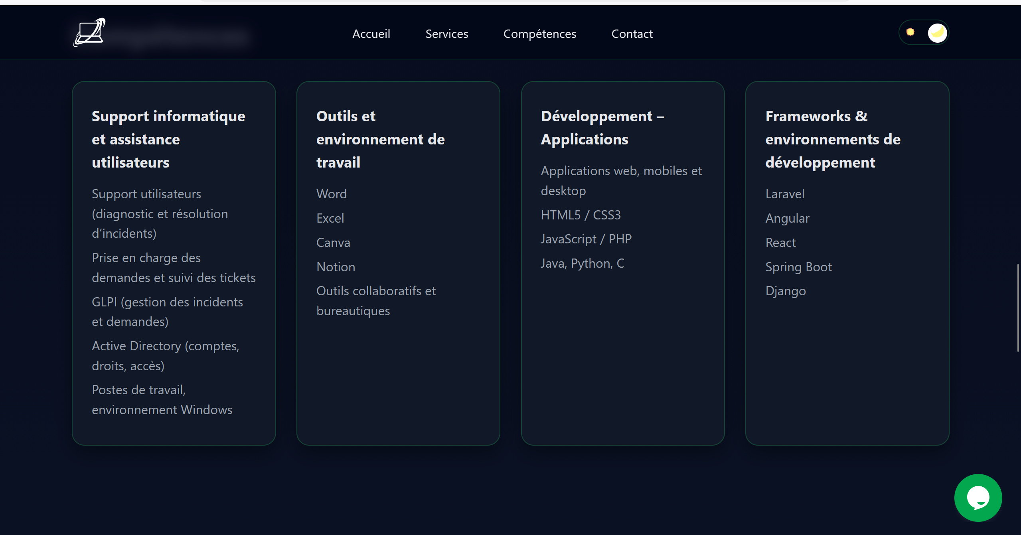Viewport: 1021px width, 535px height.
Task: Toggle the dark/light mode switch
Action: (x=923, y=32)
